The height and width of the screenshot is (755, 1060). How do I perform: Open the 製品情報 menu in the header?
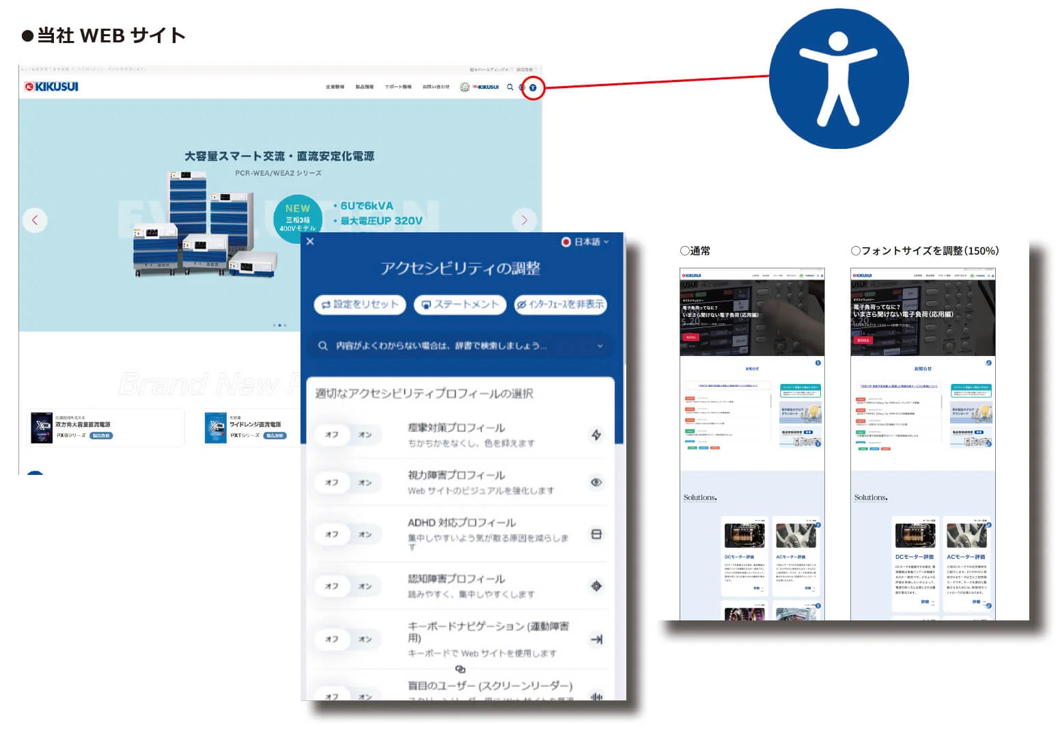click(364, 87)
